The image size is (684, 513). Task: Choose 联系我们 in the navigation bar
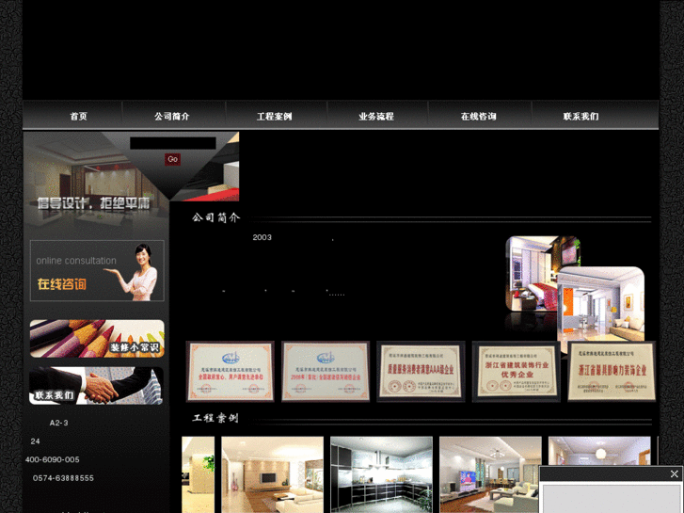coord(581,116)
